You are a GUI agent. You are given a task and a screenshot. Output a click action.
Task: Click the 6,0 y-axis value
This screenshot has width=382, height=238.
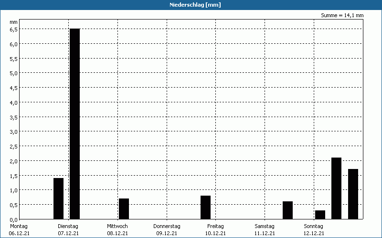click(14, 44)
